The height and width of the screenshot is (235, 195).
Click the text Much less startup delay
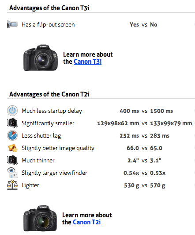pyautogui.click(x=52, y=111)
